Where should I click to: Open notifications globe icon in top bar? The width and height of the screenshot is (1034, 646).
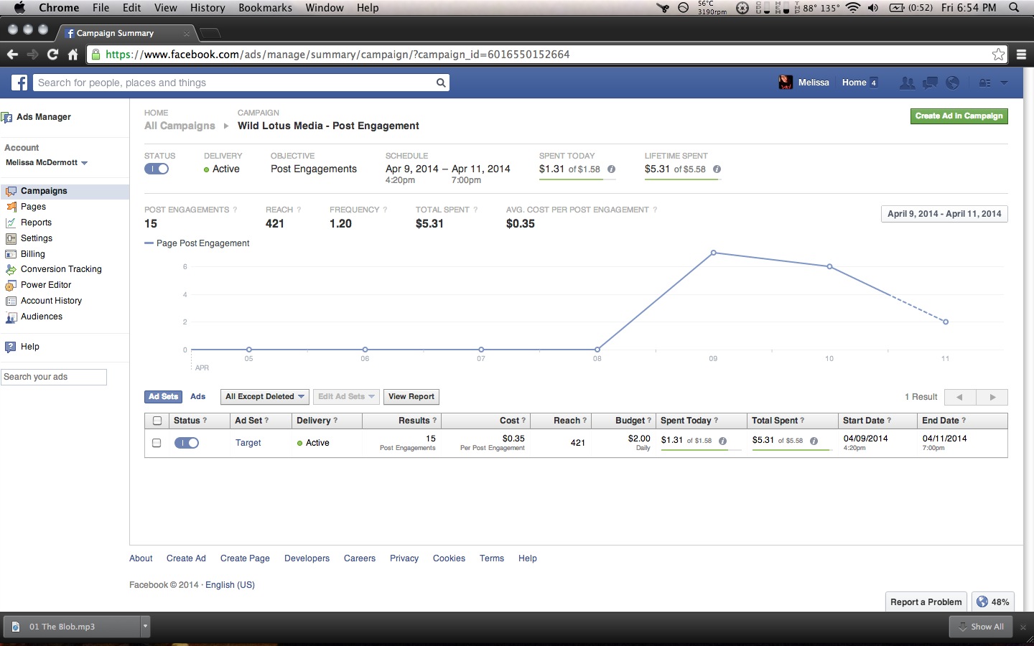[953, 83]
